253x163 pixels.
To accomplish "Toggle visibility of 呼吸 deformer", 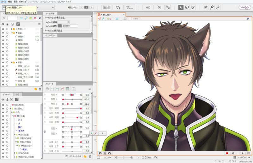I will (x=3, y=112).
